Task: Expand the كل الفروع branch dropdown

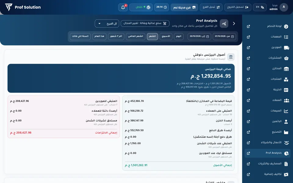Action: (x=107, y=23)
